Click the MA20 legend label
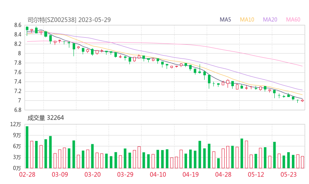Screen dimensions: 309x184 pos(270,20)
